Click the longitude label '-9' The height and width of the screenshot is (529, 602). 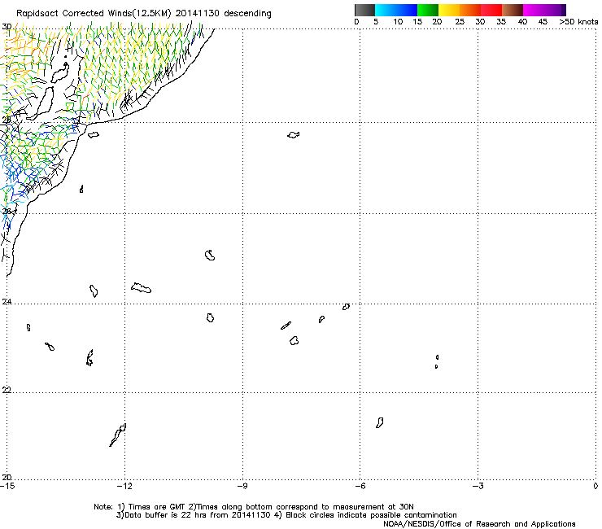[242, 486]
